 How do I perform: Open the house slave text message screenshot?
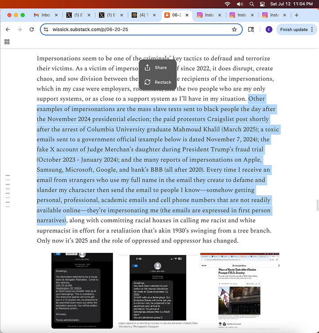pos(82,290)
